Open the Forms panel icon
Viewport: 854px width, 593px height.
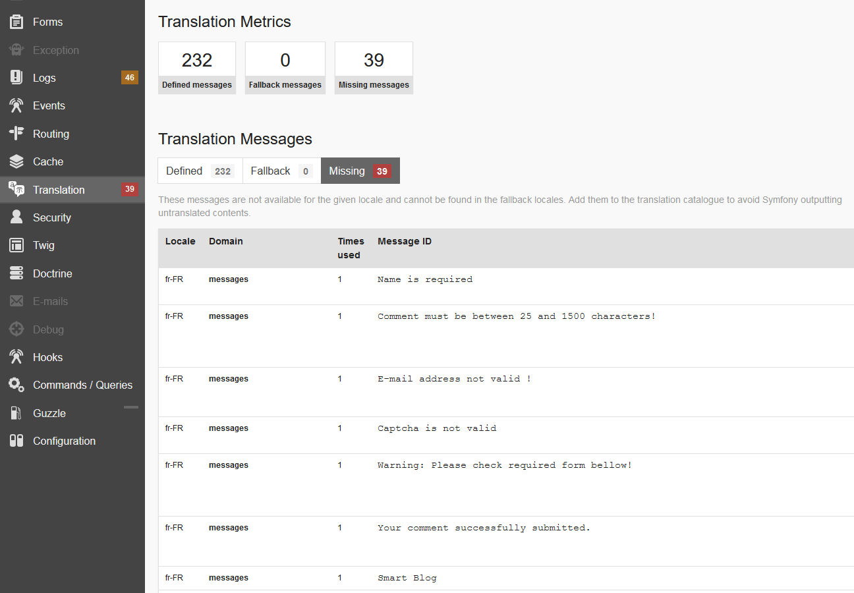(x=16, y=22)
